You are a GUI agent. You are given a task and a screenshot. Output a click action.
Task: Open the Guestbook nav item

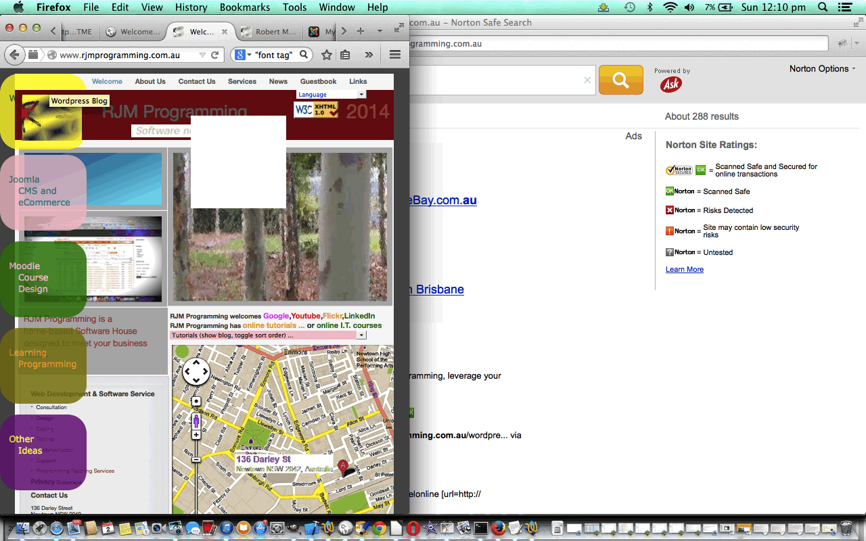[318, 81]
